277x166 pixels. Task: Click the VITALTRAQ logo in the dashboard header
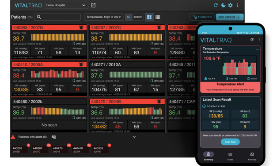click(28, 5)
